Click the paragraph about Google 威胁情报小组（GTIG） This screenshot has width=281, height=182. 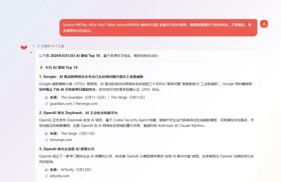pyautogui.click(x=145, y=87)
